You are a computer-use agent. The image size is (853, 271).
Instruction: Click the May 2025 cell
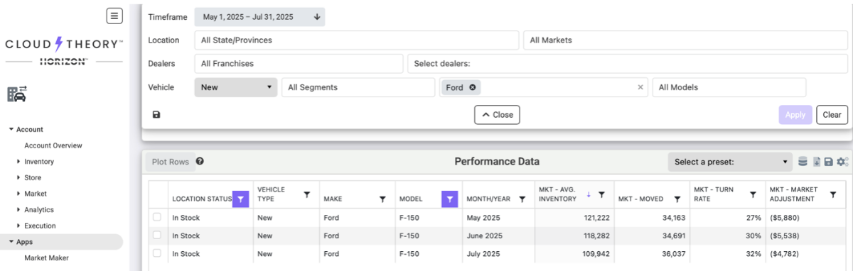(x=500, y=217)
